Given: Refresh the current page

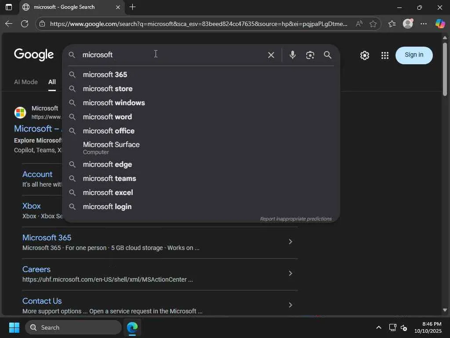Looking at the screenshot, I should [25, 24].
